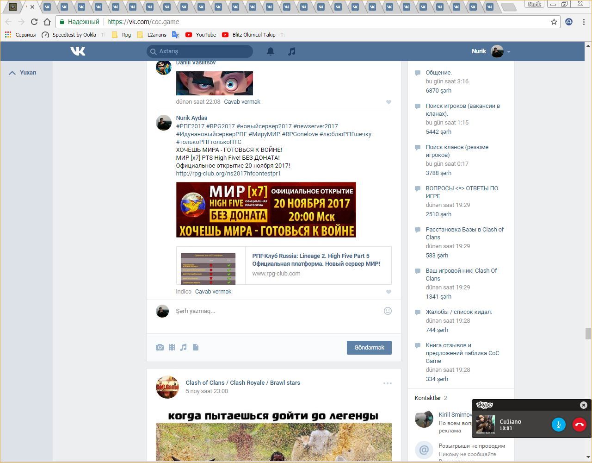Open the Общение. discussion topic

pos(439,73)
